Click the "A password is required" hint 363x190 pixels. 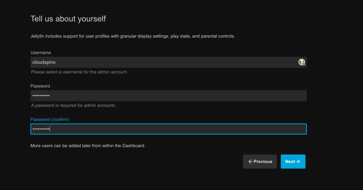pos(73,105)
